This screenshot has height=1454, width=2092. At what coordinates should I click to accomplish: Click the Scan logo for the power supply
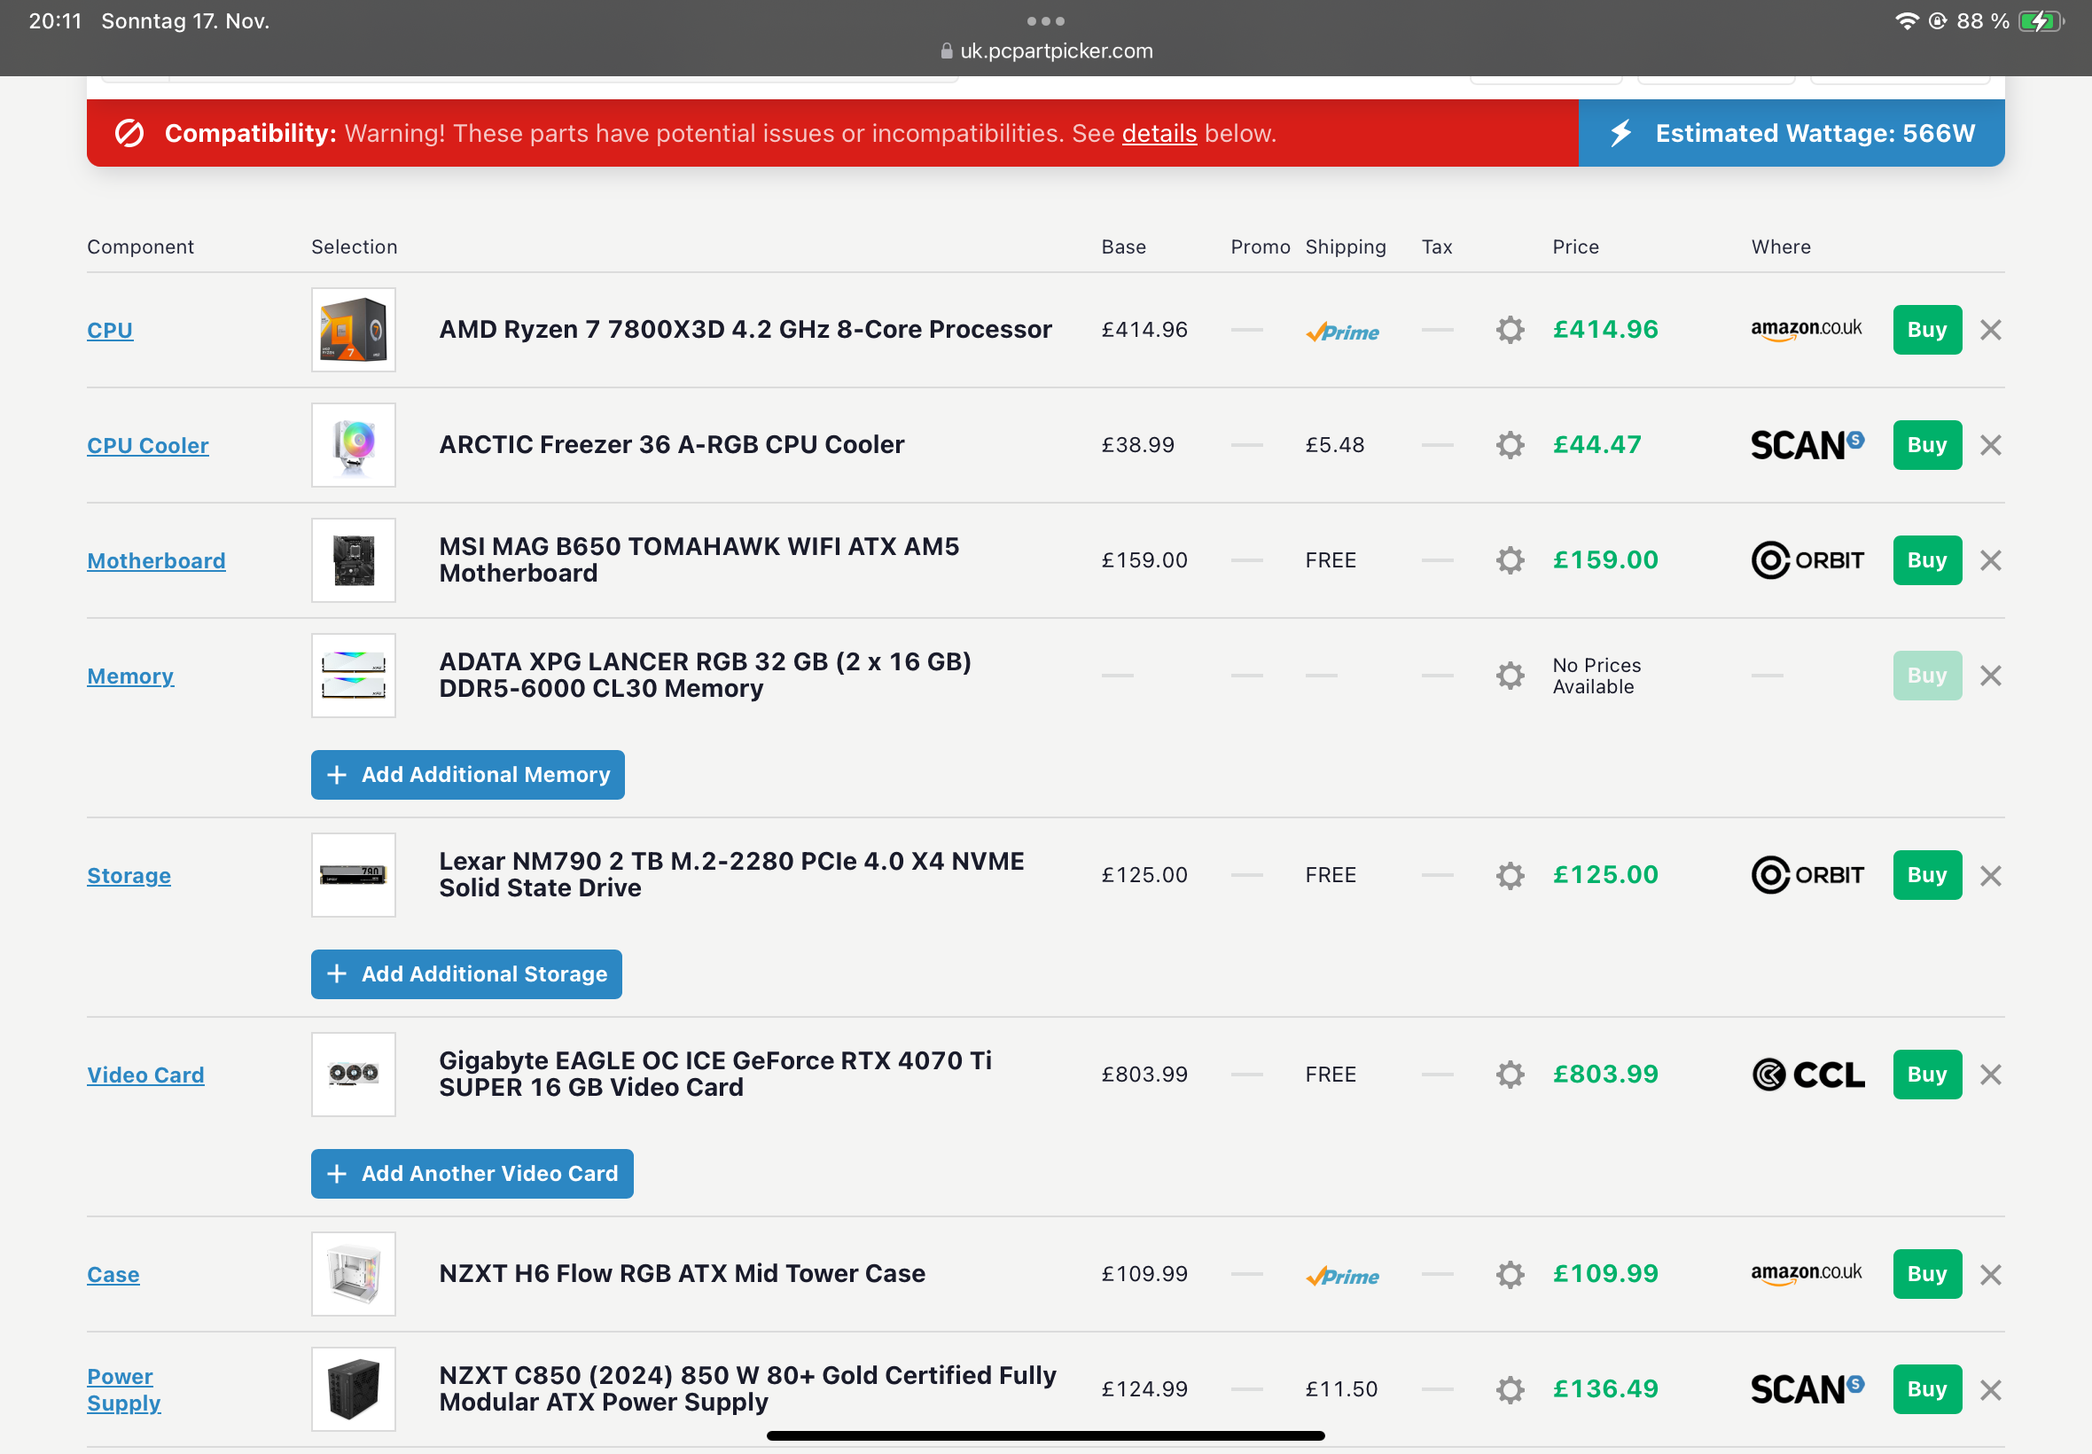(x=1807, y=1388)
